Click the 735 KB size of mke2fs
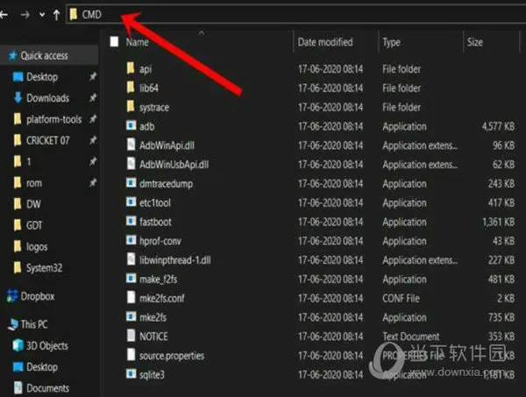This screenshot has height=397, width=526. click(501, 317)
